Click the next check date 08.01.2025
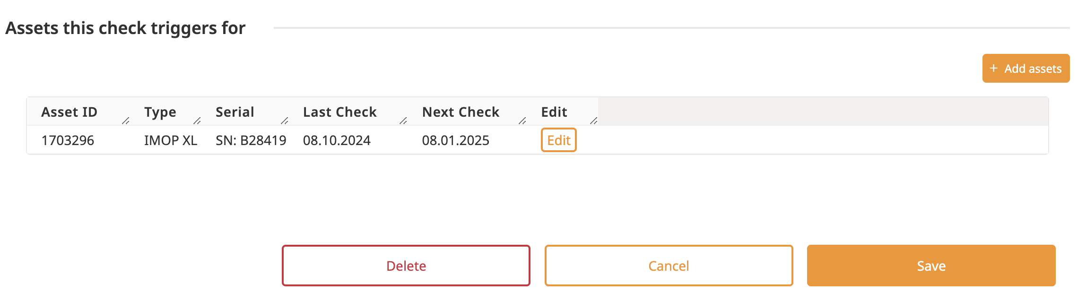The width and height of the screenshot is (1078, 292). tap(456, 140)
